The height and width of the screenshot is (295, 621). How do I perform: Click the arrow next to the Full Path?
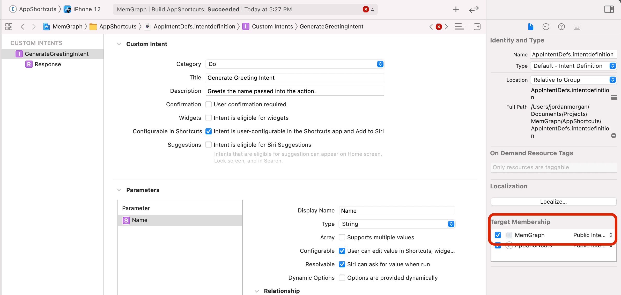tap(613, 135)
